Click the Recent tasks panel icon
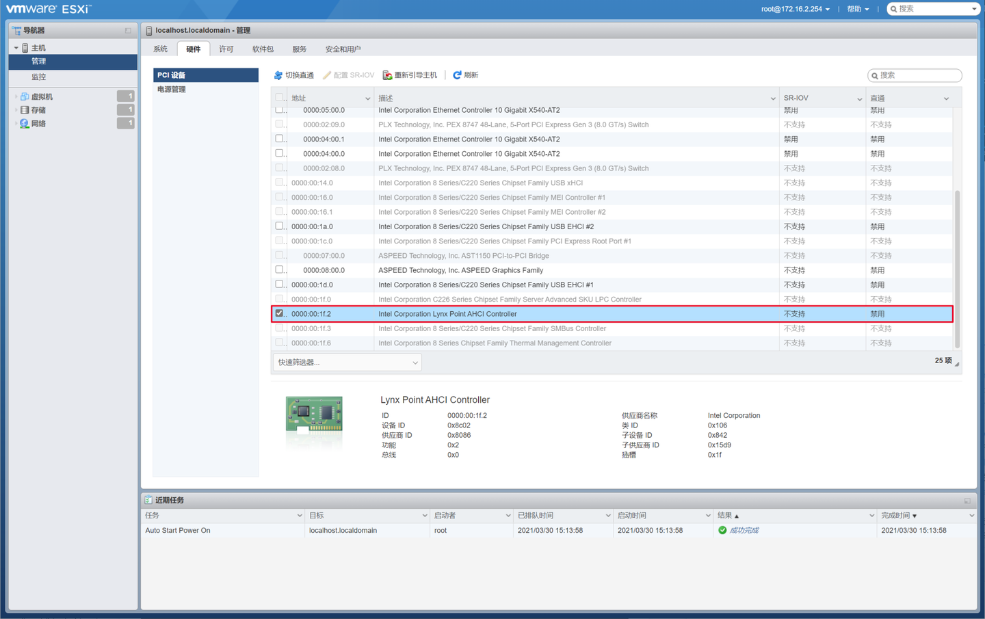Screen dimensions: 985x619 tap(148, 500)
